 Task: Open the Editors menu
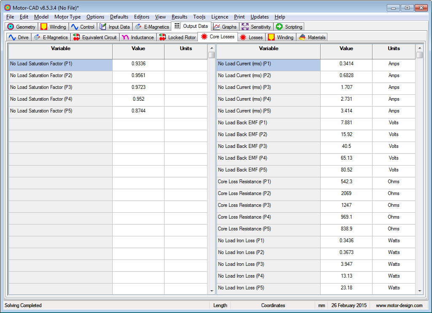click(142, 17)
